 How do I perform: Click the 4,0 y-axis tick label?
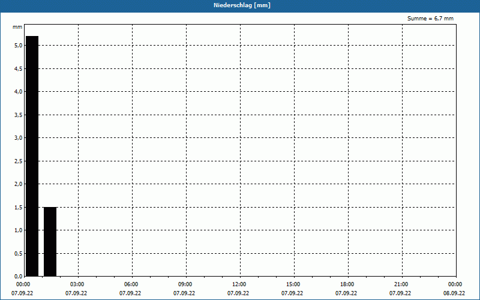17,92
